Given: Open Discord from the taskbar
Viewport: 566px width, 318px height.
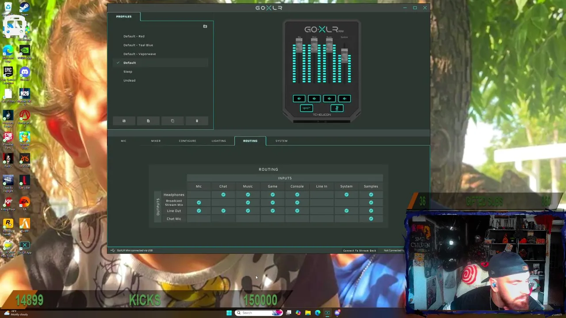Looking at the screenshot, I should click(x=337, y=313).
